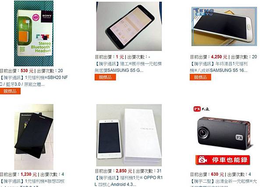263x187 pixels.
Task: Open the OPPO R1 L 四核心Android listing title
Action: click(128, 181)
